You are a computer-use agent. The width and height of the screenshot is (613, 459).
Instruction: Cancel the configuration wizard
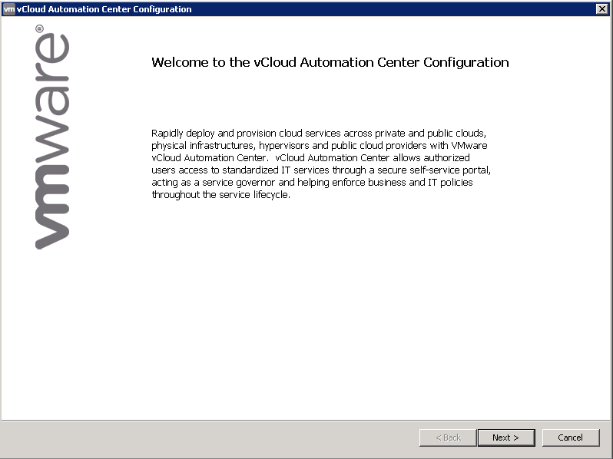click(570, 438)
